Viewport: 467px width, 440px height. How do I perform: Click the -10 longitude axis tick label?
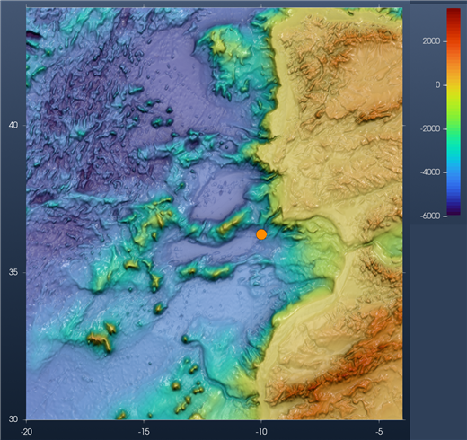[x=261, y=432]
